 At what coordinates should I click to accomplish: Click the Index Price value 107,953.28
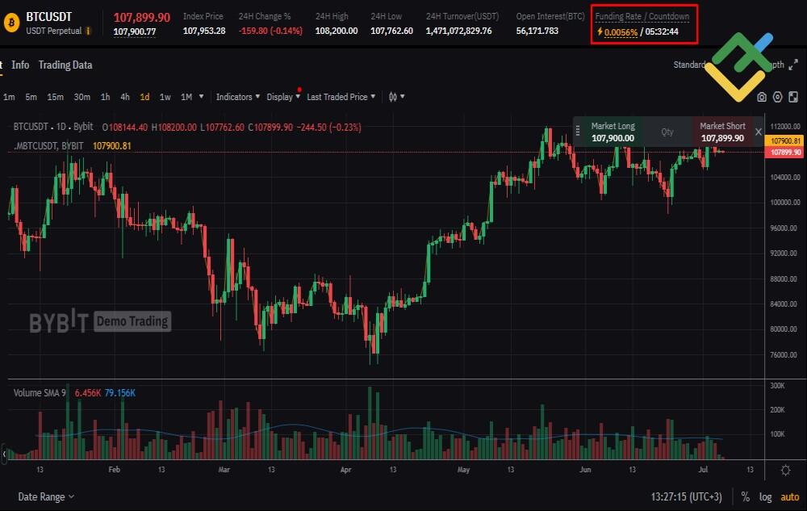coord(204,31)
